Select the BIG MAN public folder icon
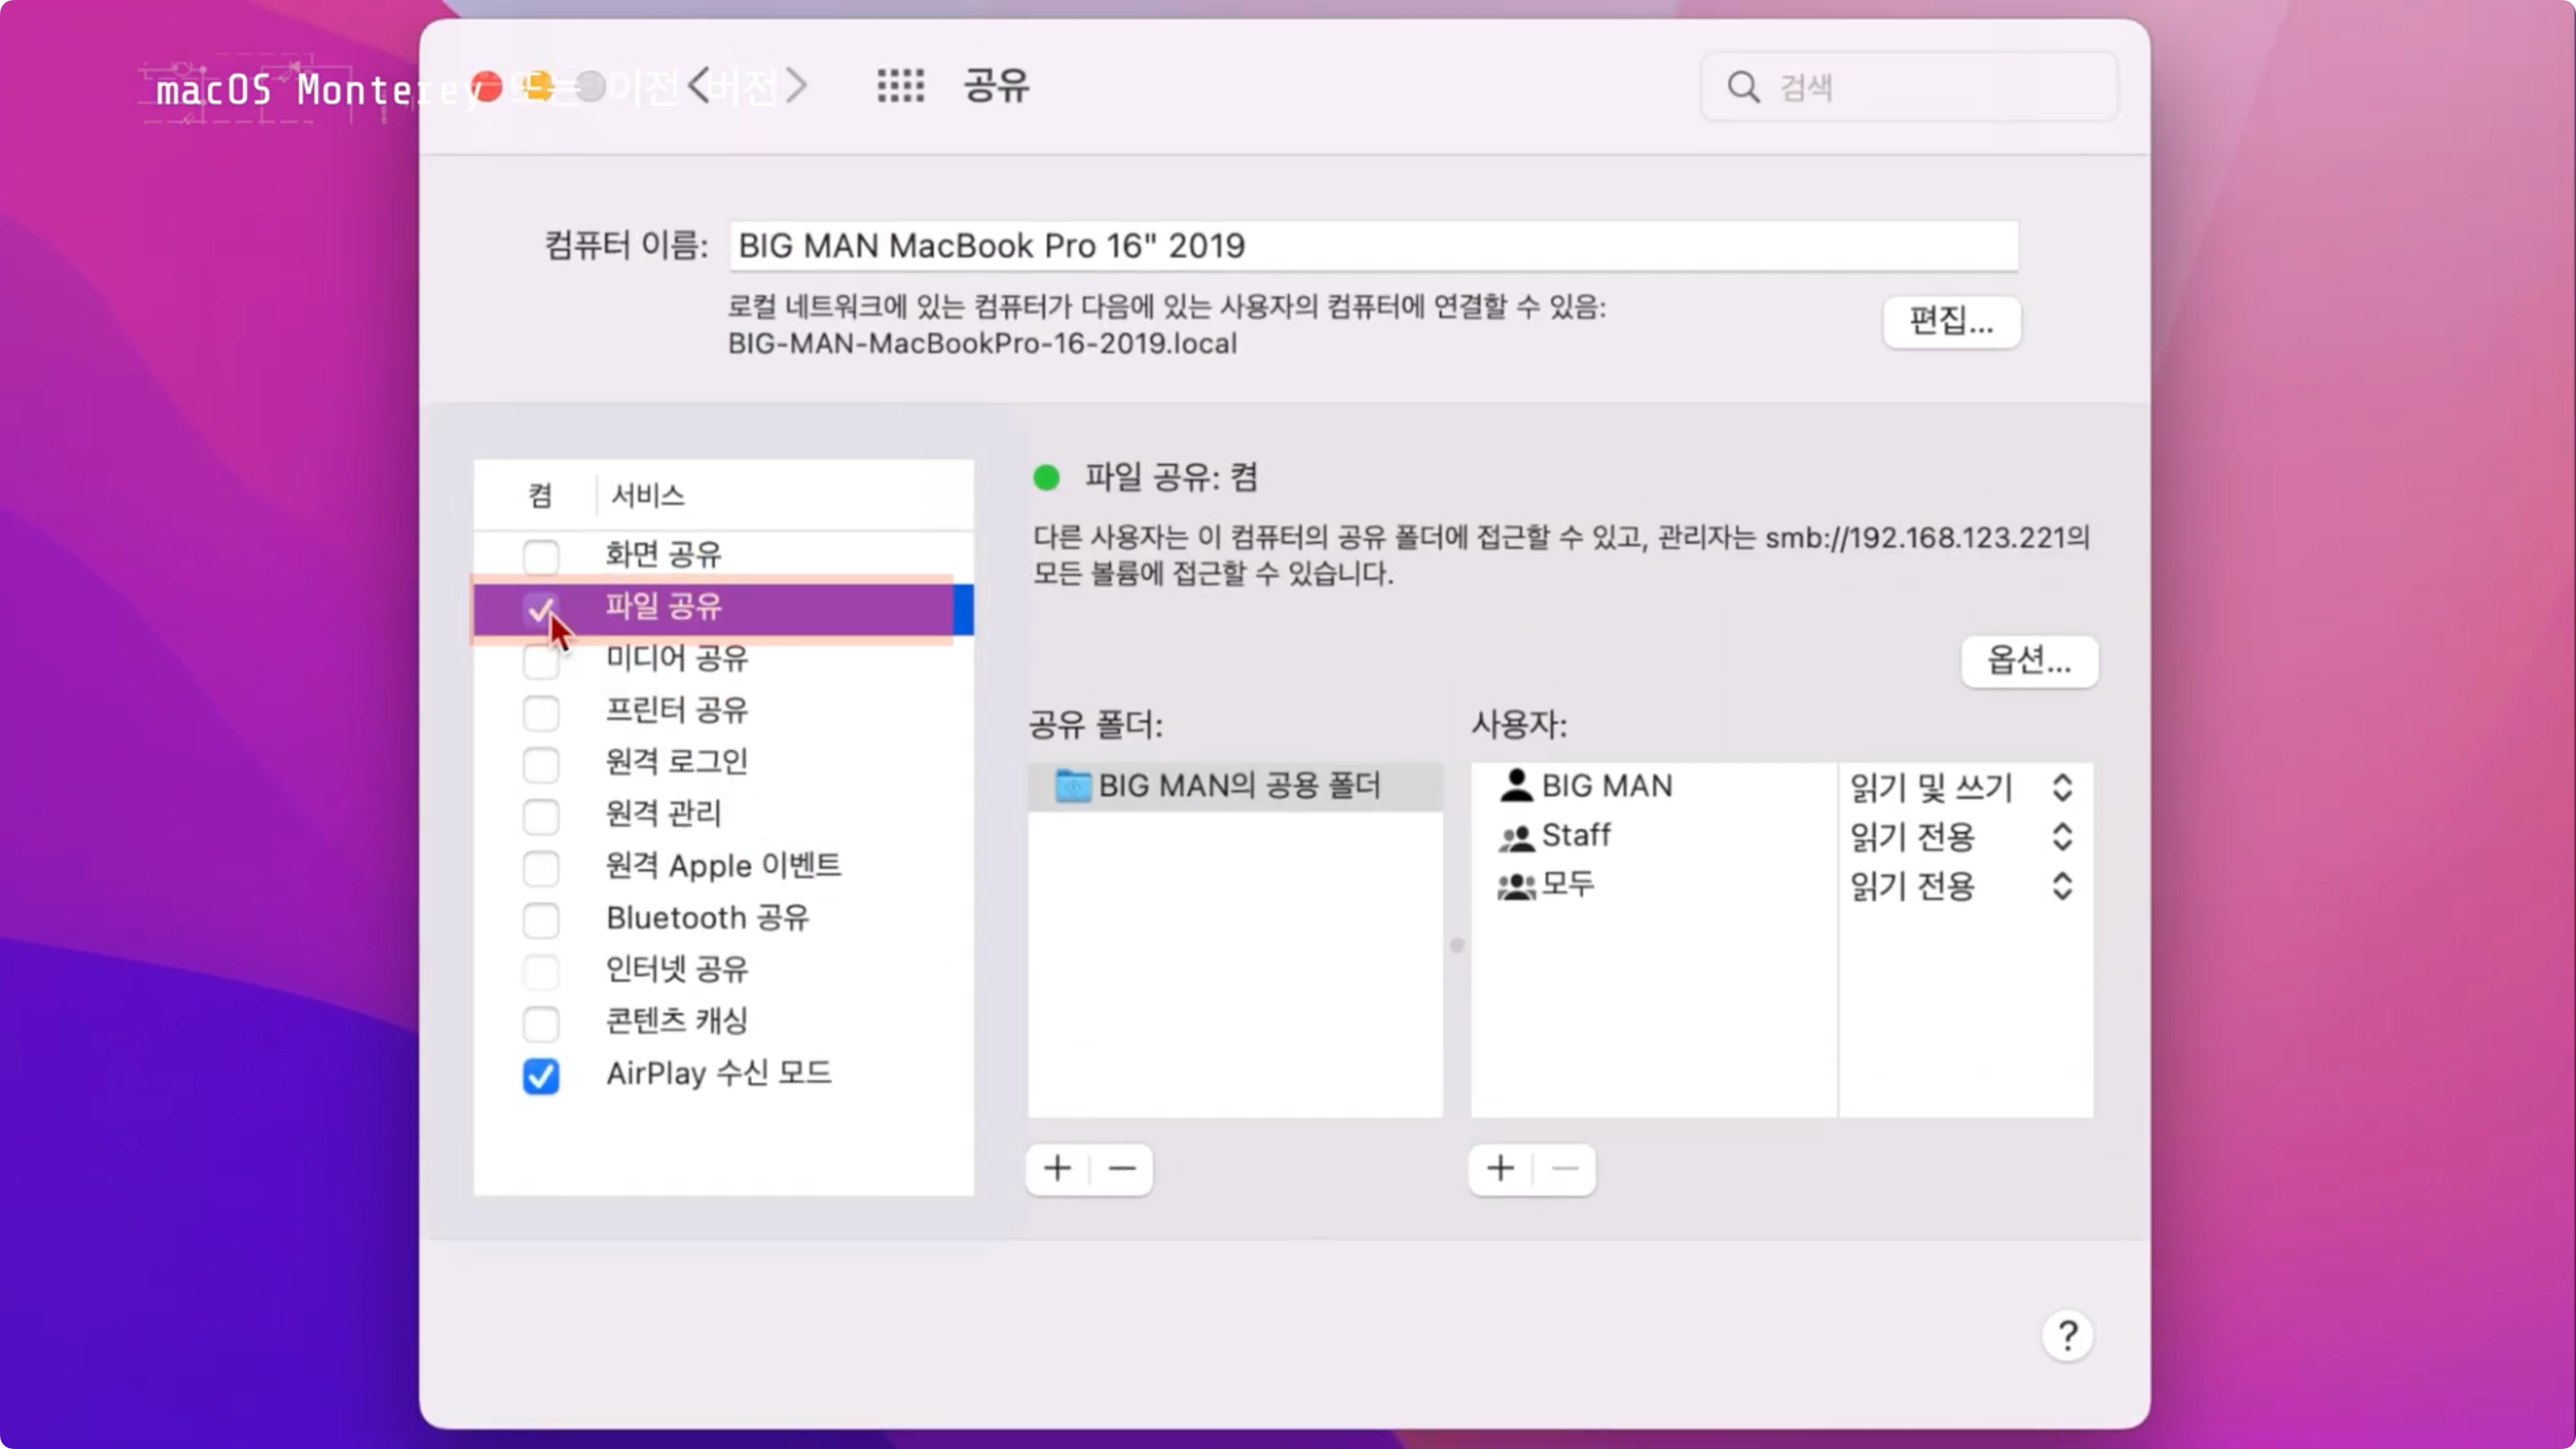 click(1073, 786)
